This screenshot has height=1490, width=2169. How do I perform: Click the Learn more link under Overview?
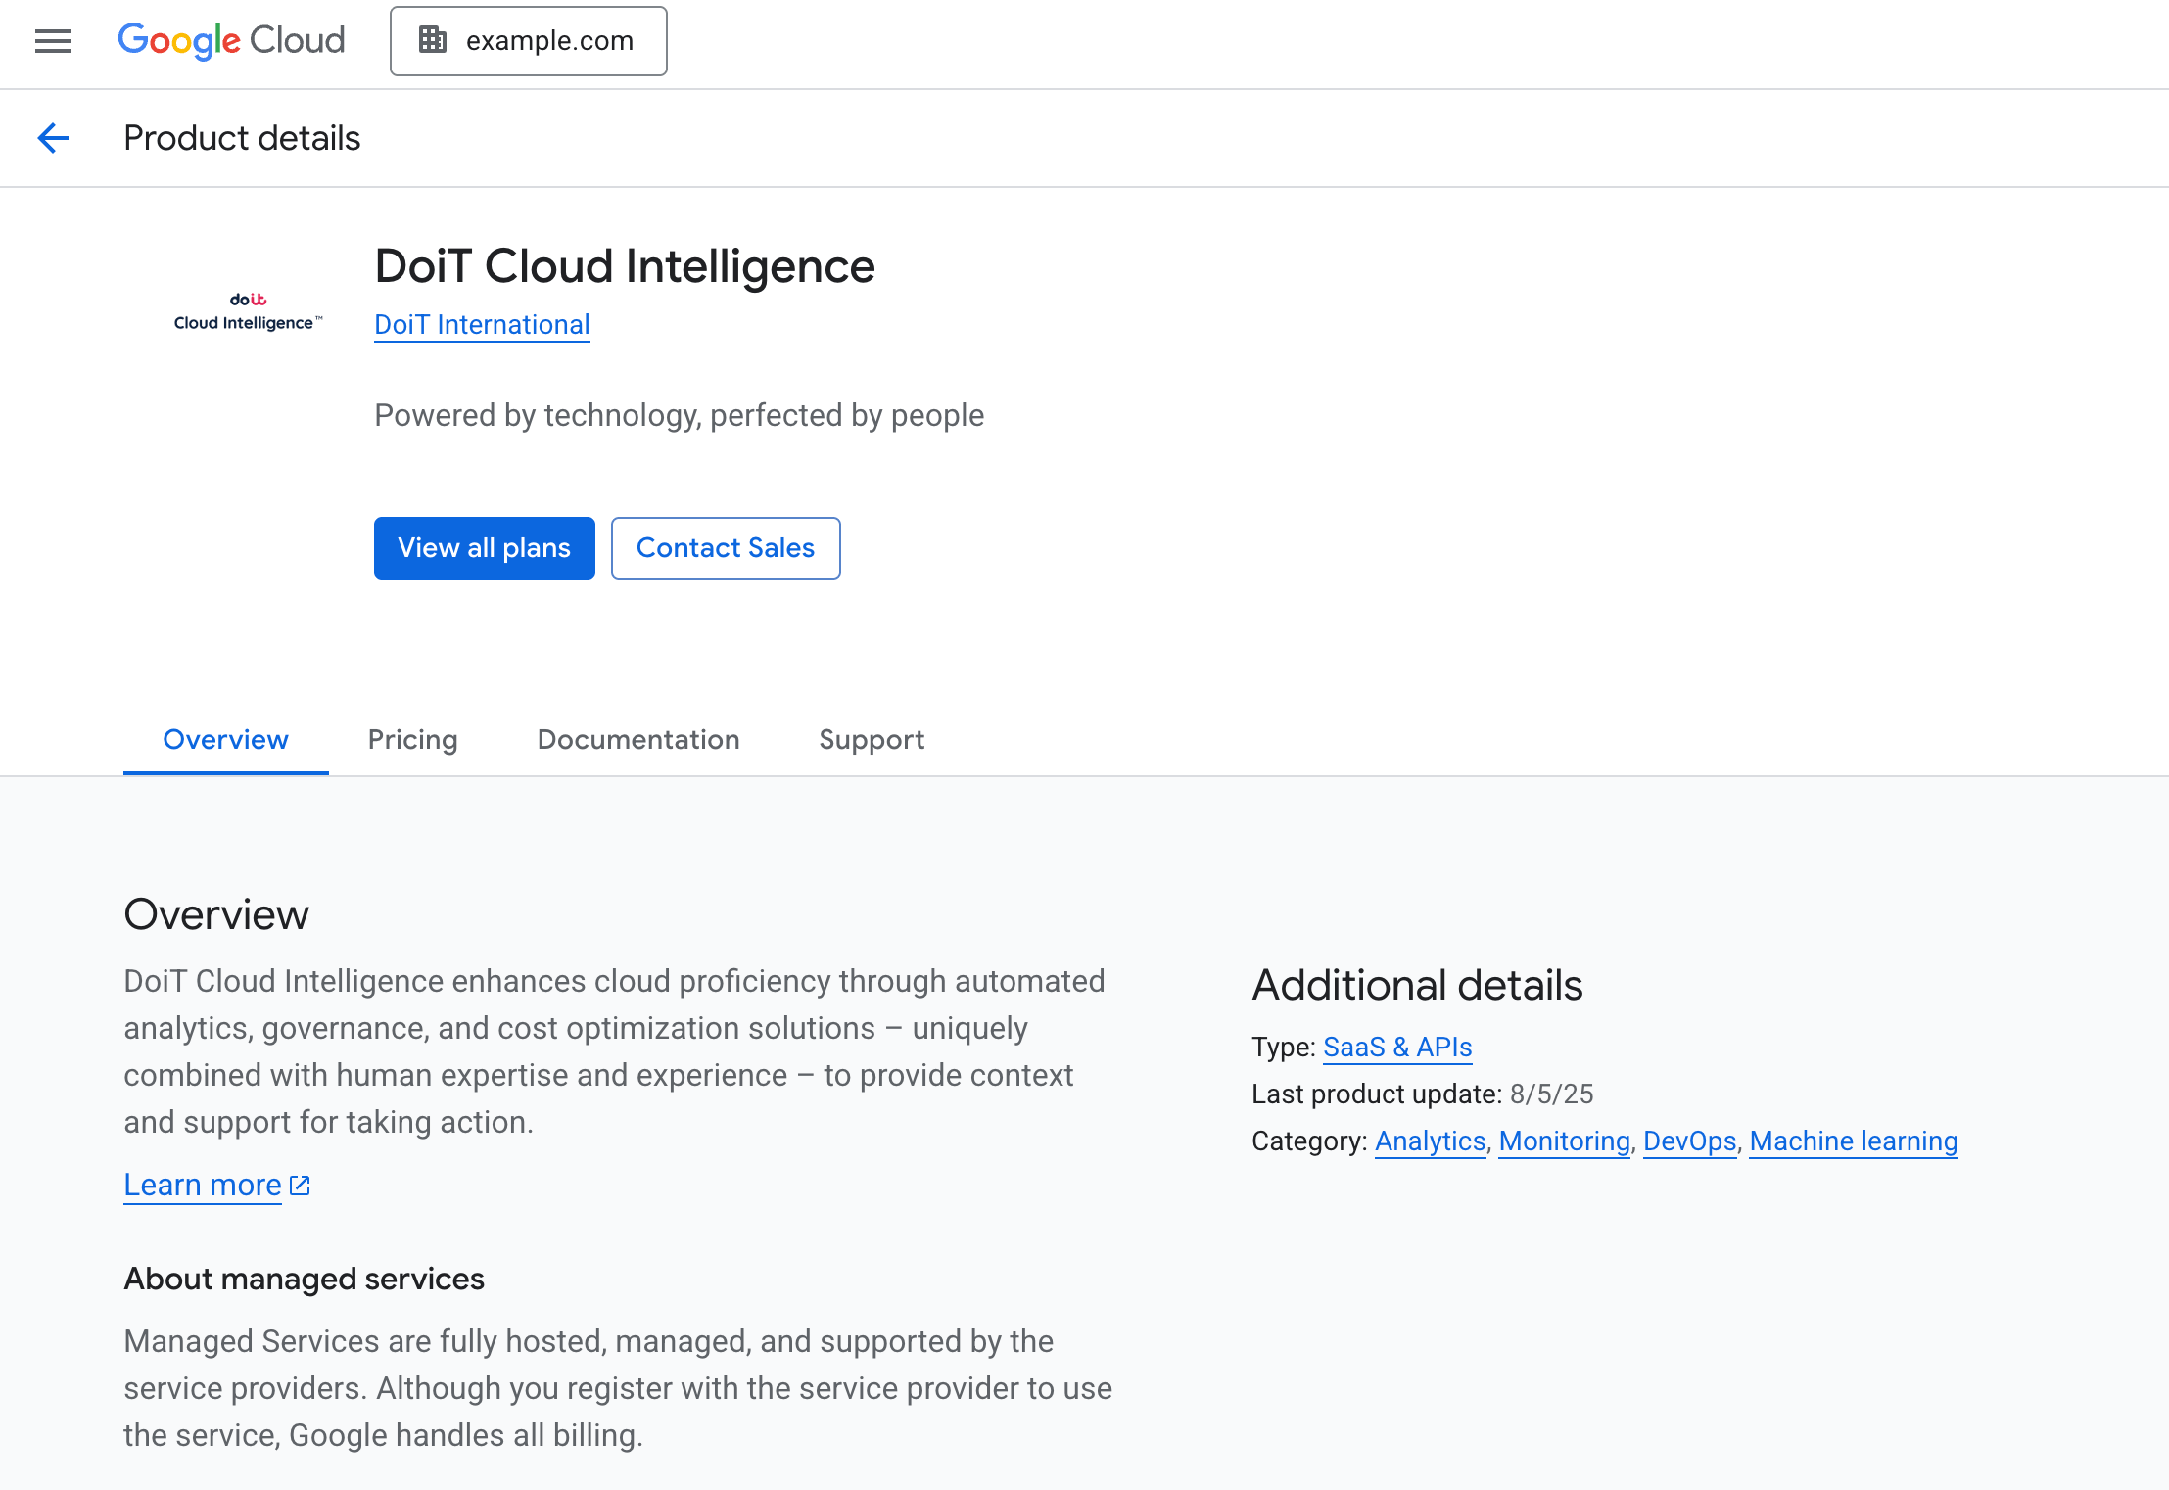click(202, 1185)
